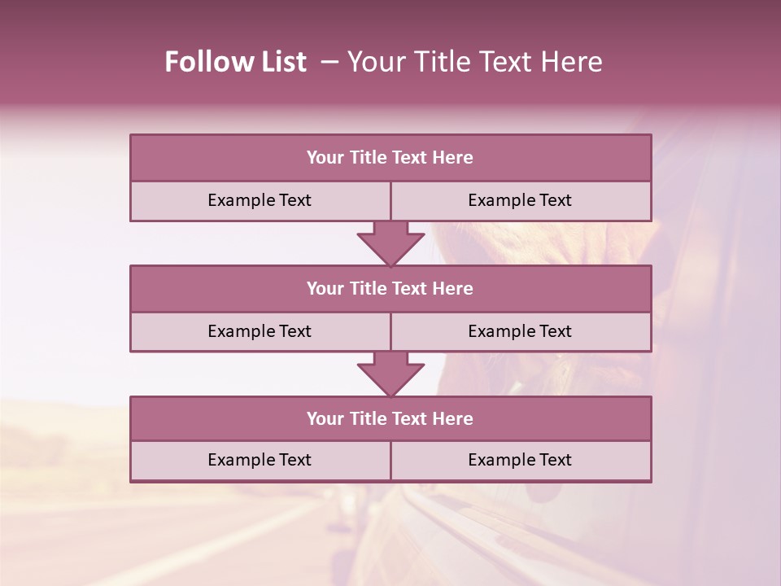The height and width of the screenshot is (586, 781).
Task: Click right 'Example Text' cell in bottom block
Action: (521, 461)
